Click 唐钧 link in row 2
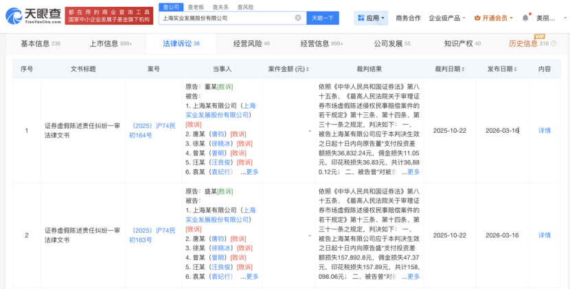The width and height of the screenshot is (570, 289). pyautogui.click(x=218, y=238)
